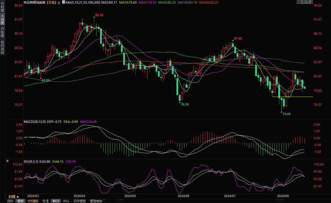Open the 合约资料 sidebar tab
This screenshot has height=203, width=331.
[2, 47]
